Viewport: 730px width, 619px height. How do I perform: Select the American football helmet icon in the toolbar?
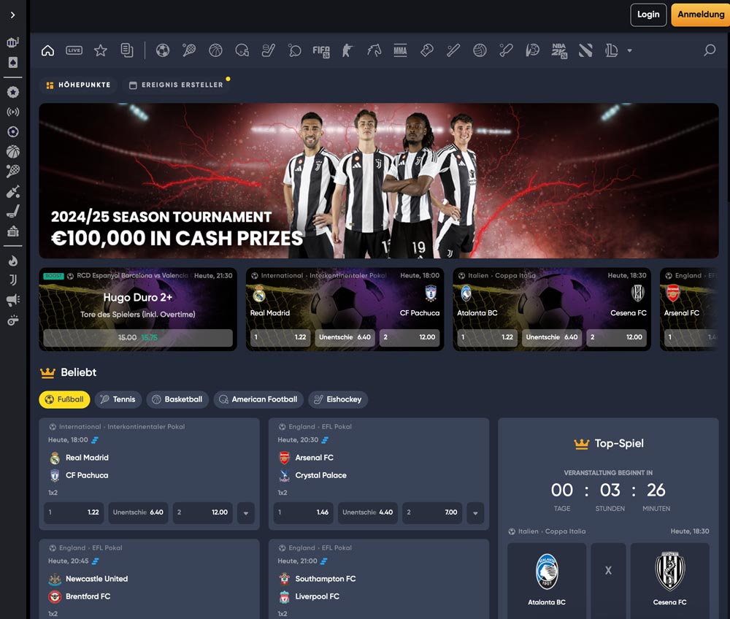tap(242, 50)
